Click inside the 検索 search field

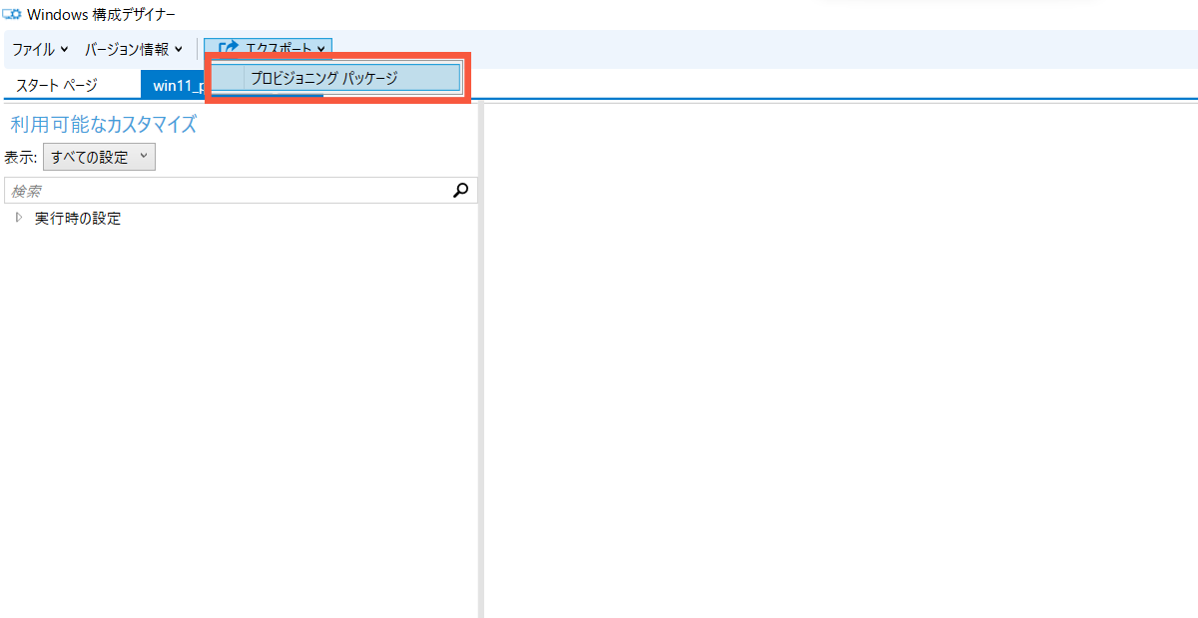(200, 190)
